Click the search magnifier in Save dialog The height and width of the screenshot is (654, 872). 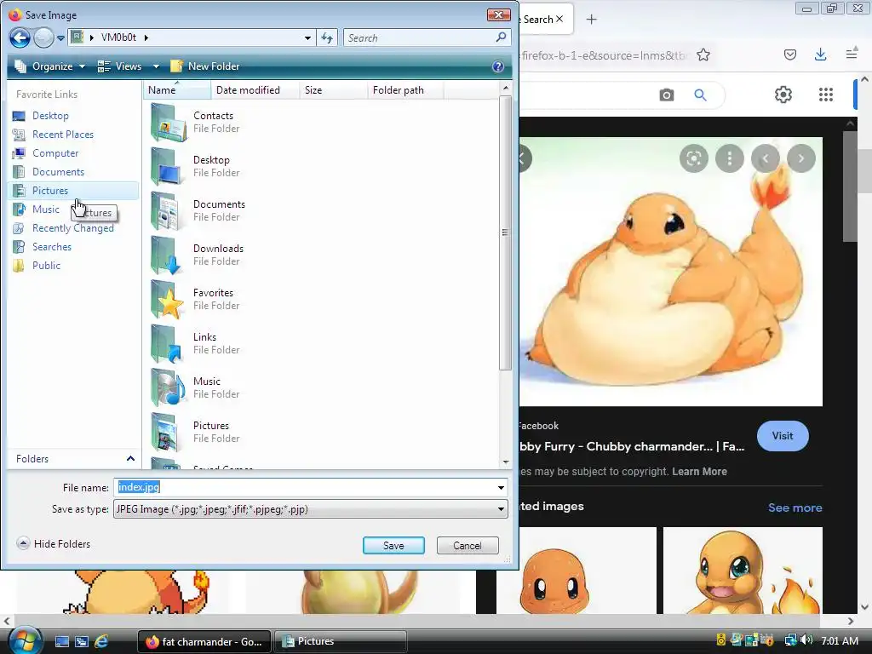(x=501, y=37)
